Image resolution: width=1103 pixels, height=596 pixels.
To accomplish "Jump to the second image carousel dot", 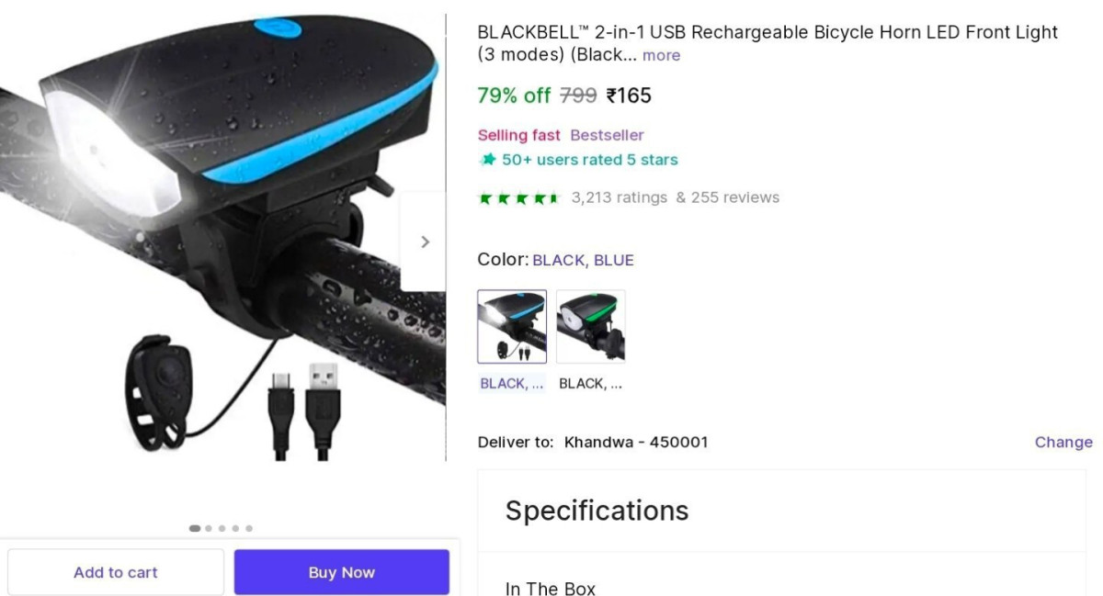I will click(x=209, y=528).
